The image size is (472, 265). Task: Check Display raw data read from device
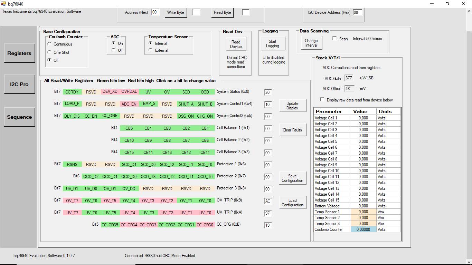pos(322,100)
